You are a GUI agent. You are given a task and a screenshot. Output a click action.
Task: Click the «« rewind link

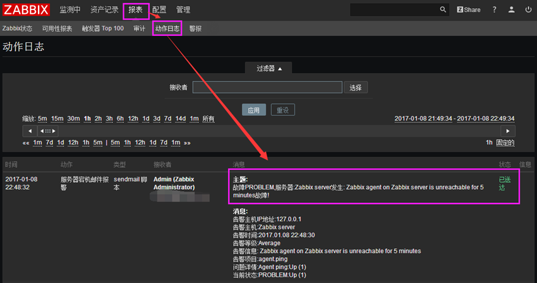click(x=26, y=143)
